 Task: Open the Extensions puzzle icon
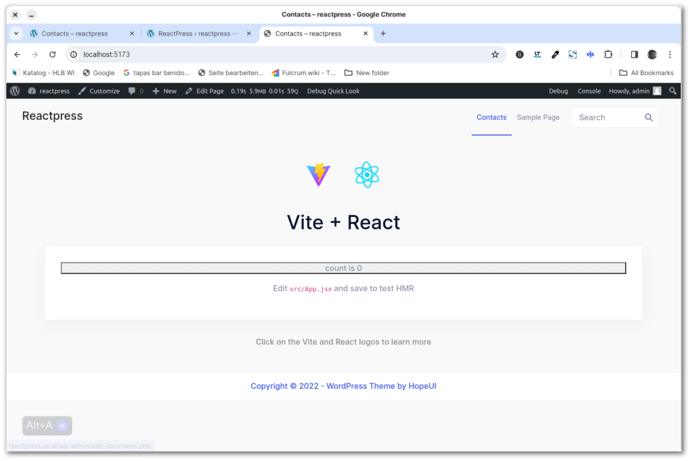click(608, 54)
